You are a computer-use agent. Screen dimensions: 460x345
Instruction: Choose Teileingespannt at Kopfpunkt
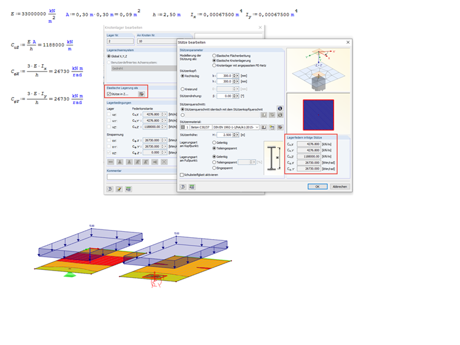point(225,148)
